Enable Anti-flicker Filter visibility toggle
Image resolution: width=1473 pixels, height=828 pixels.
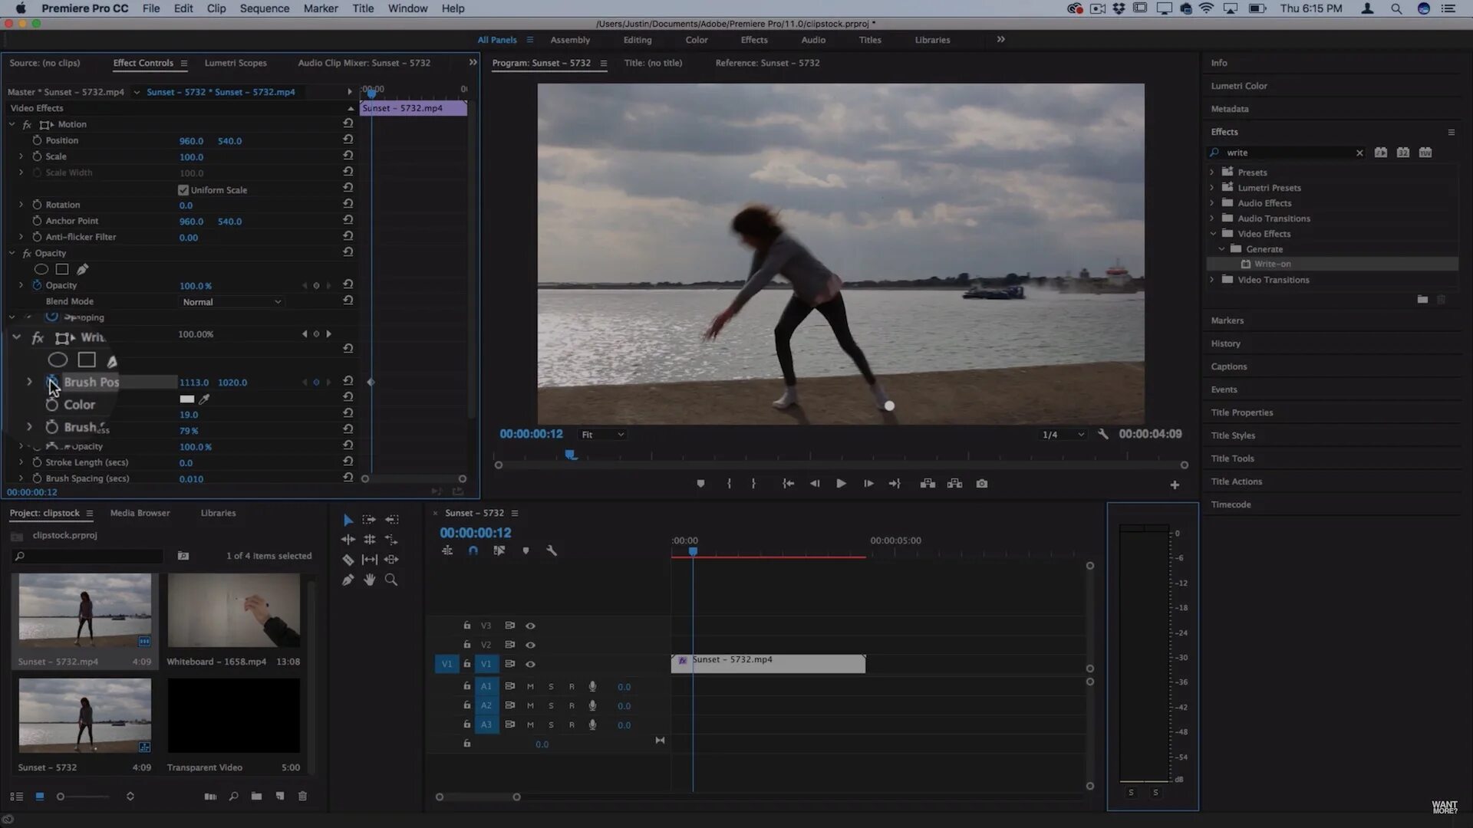(36, 237)
